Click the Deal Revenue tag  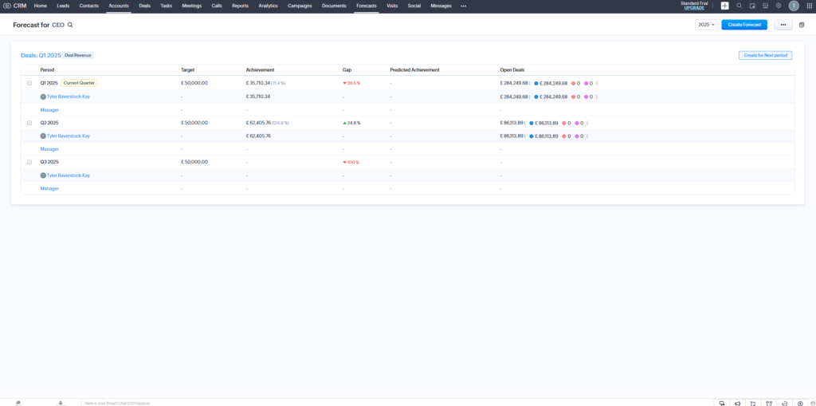[78, 55]
